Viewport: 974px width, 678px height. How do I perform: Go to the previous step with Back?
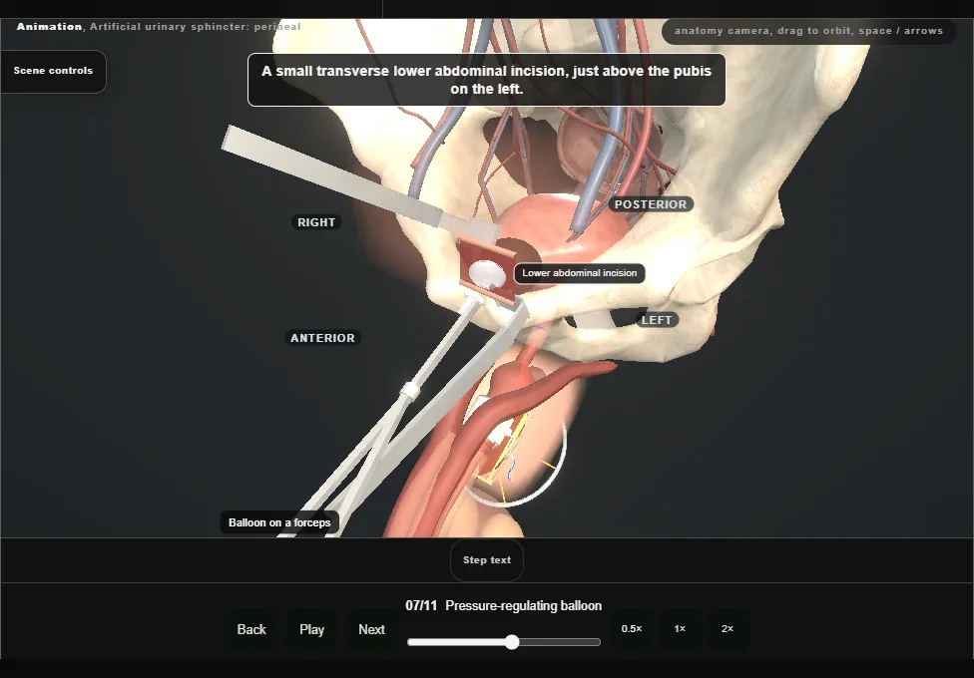[x=251, y=629]
